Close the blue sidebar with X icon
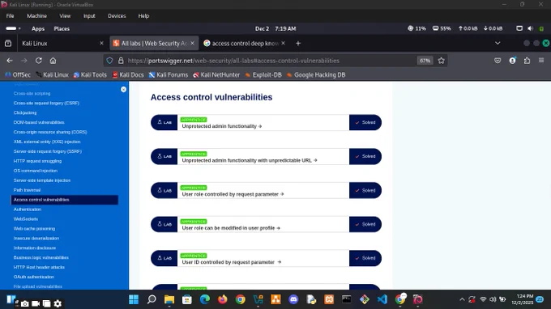Viewport: 551px width, 309px height. (123, 90)
